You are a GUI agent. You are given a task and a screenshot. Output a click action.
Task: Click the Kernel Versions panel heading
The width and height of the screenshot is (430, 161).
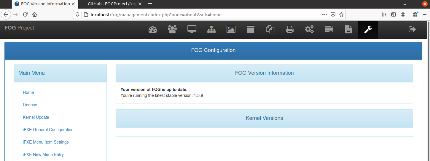264,118
